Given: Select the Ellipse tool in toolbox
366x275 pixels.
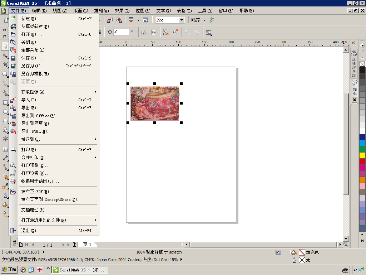Looking at the screenshot, I should click(5, 112).
